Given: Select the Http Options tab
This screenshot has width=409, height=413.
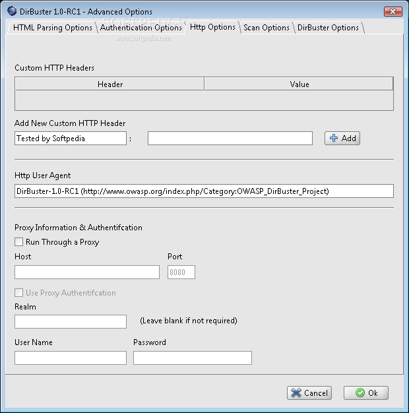Looking at the screenshot, I should [x=212, y=27].
